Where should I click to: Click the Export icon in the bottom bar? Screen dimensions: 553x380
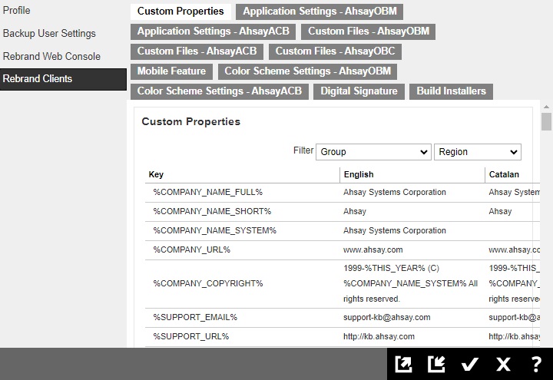coord(403,365)
